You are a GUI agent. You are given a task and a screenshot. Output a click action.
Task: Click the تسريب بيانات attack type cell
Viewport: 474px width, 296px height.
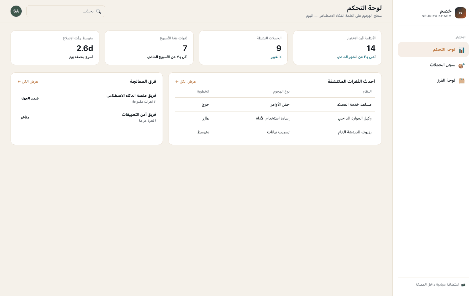click(278, 132)
